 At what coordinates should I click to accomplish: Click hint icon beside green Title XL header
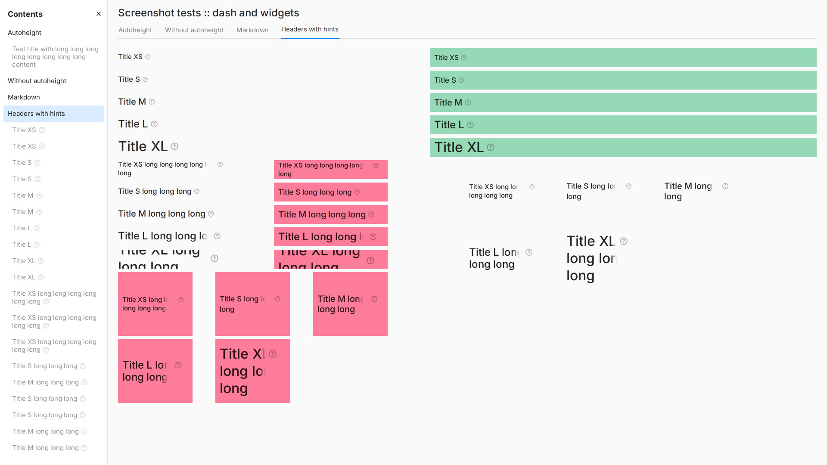click(491, 147)
